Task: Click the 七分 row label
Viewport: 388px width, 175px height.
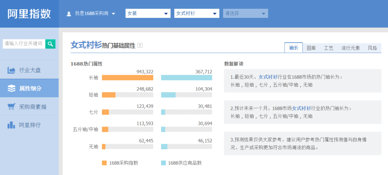Action: [93, 112]
